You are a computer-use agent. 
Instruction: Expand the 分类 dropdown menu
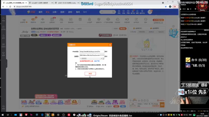pos(55,12)
